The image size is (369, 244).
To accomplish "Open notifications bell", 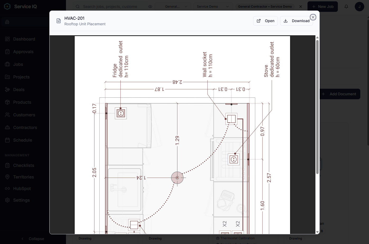I will 346,7.
